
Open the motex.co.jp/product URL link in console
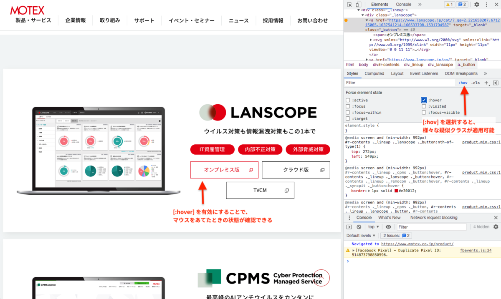click(417, 244)
